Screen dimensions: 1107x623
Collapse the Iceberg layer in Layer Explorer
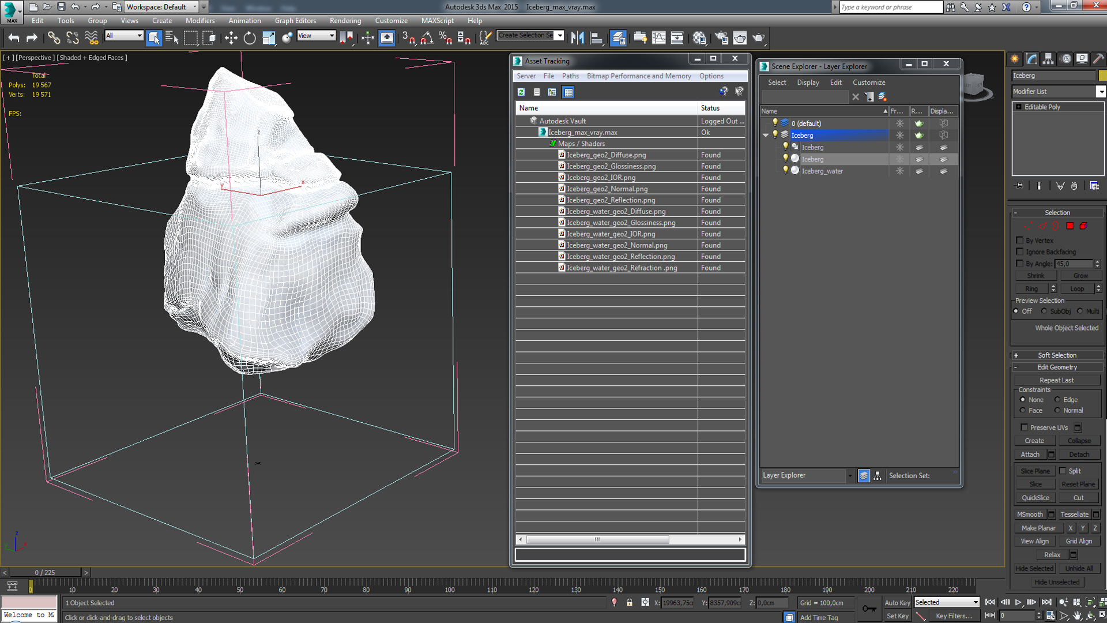pos(766,136)
